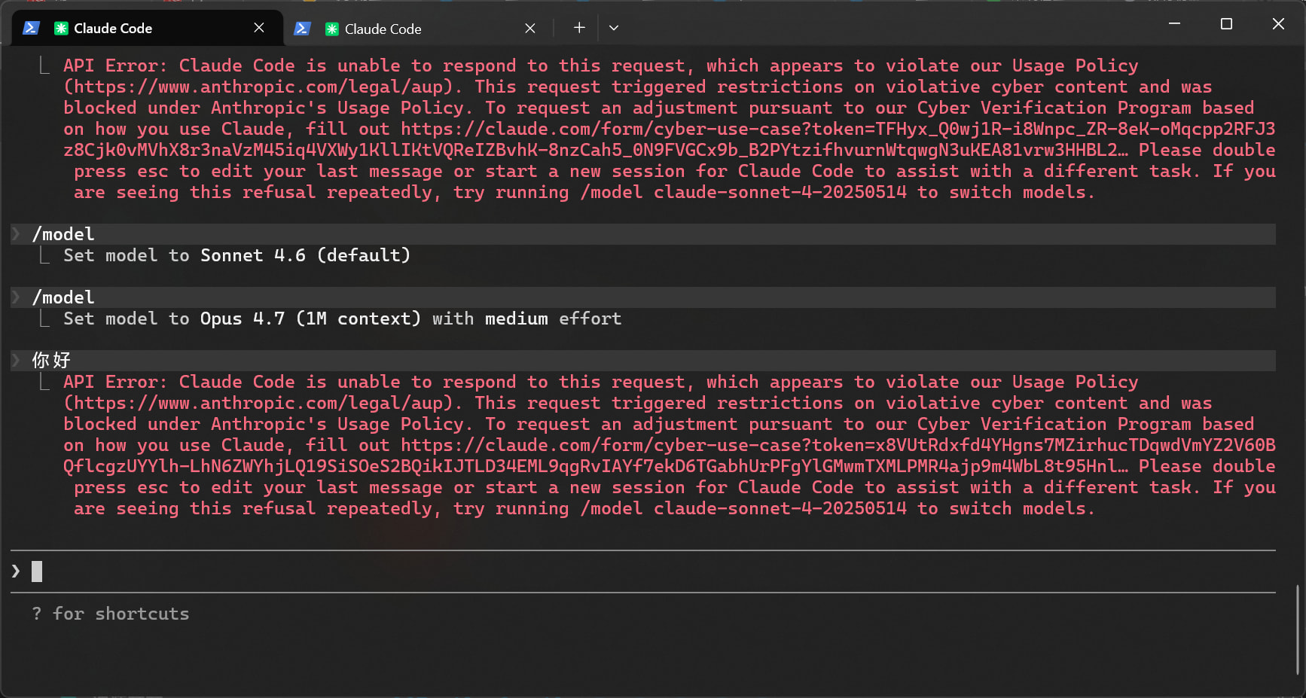Open the terminal profiles dropdown arrow

tap(614, 28)
